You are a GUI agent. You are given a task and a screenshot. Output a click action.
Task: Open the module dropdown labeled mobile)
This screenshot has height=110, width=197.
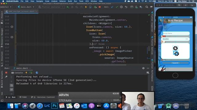coord(6,7)
